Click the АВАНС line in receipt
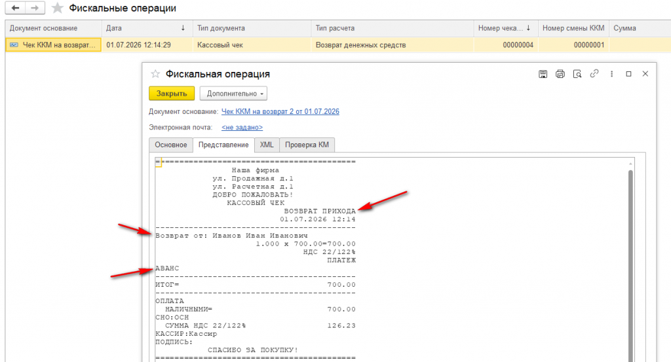The image size is (671, 362). 167,268
